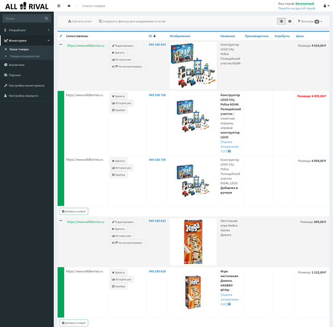
Task: Click Скачать отчет download button
Action: (80, 21)
